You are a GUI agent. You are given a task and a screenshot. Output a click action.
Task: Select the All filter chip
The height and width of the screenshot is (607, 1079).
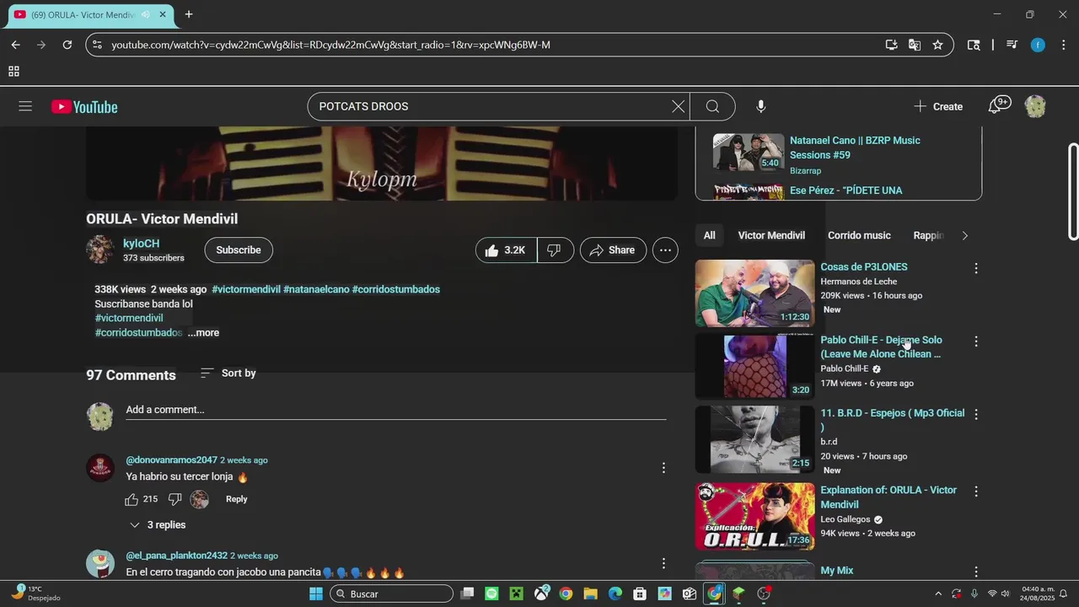click(x=710, y=235)
